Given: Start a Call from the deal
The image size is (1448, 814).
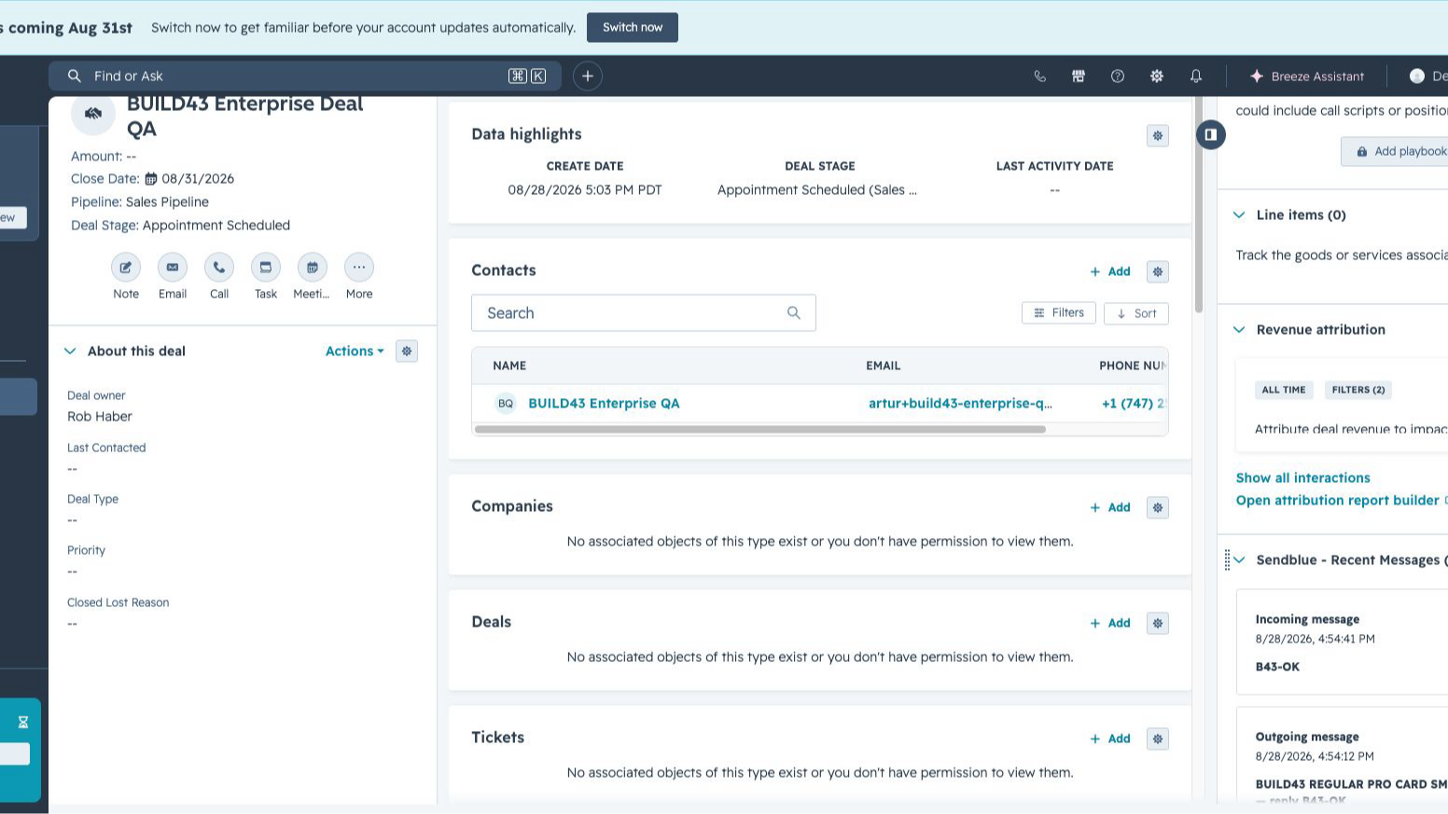Looking at the screenshot, I should 219,268.
